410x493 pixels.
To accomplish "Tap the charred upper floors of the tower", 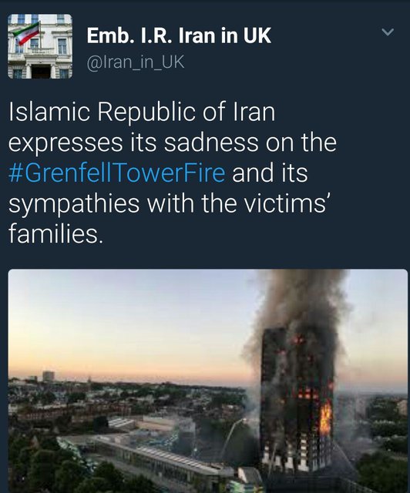I will point(297,352).
